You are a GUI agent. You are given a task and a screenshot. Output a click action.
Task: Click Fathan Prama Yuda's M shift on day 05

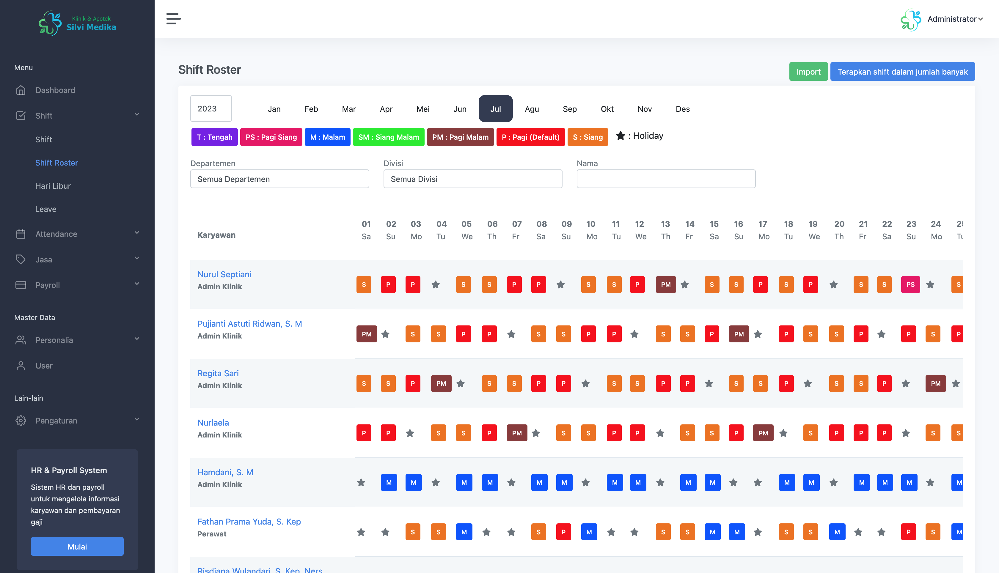click(464, 532)
